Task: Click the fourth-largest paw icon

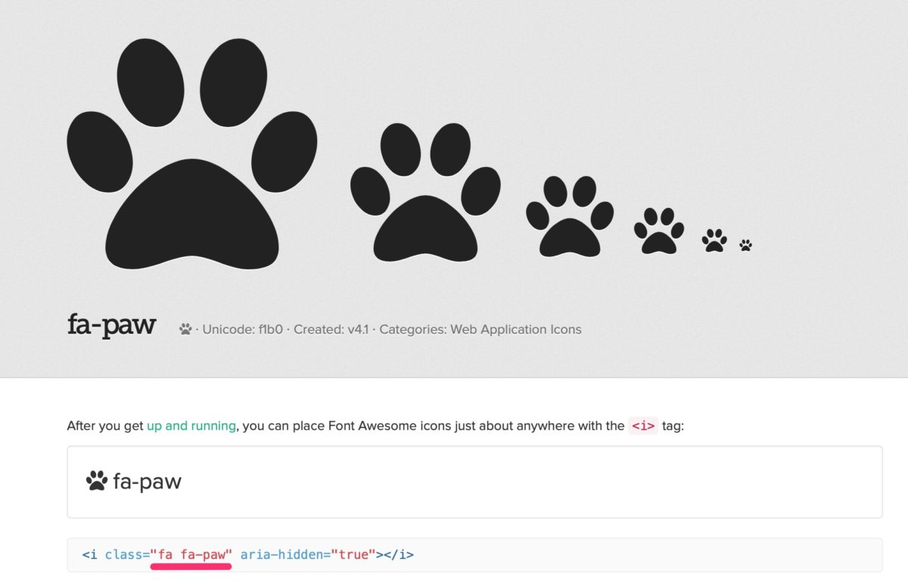Action: click(x=659, y=231)
